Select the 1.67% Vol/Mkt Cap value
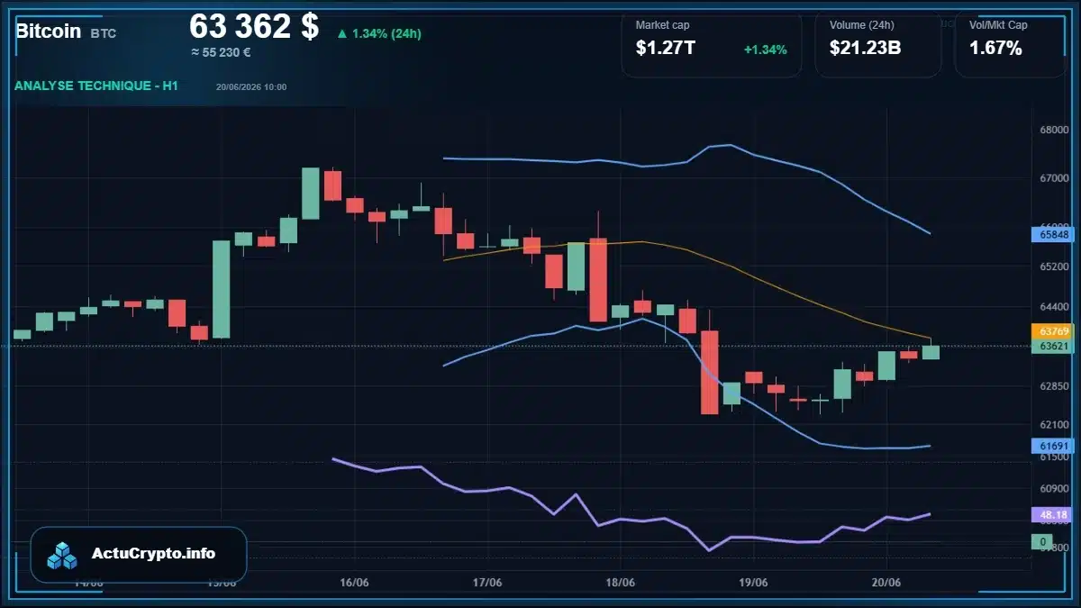The width and height of the screenshot is (1081, 608). click(995, 49)
